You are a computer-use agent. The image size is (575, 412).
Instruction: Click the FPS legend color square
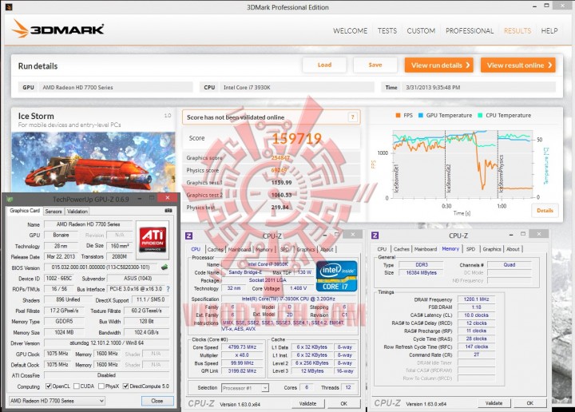(x=398, y=116)
